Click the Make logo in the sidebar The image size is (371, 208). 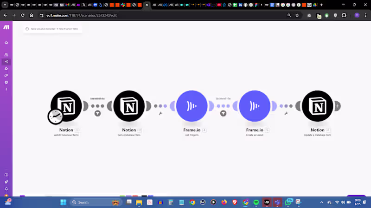pyautogui.click(x=6, y=27)
